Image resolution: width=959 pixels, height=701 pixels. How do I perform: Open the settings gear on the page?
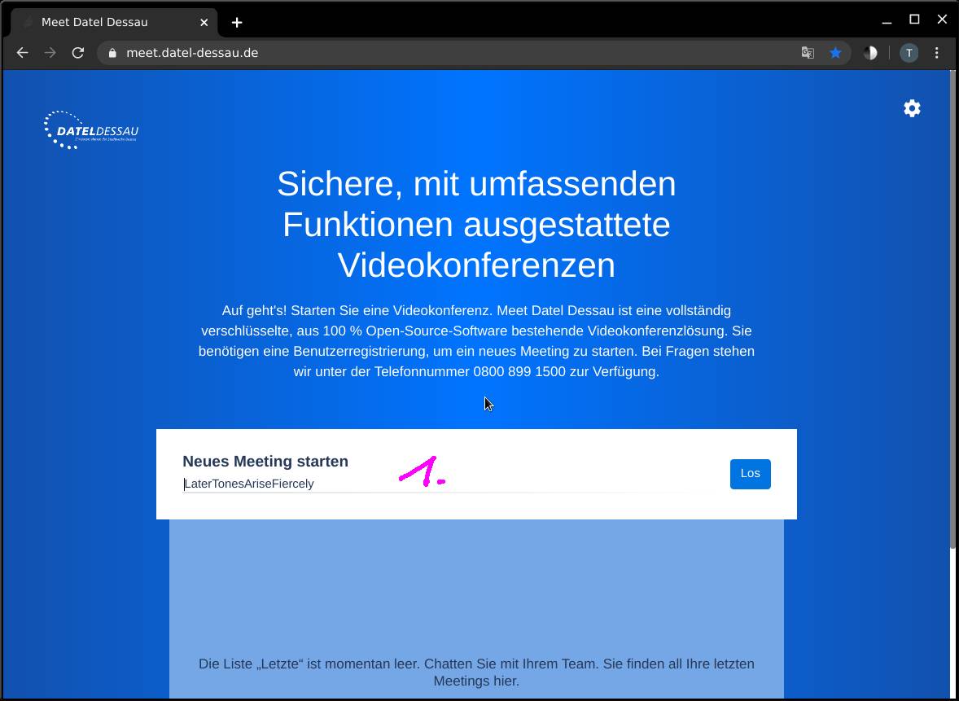(x=912, y=108)
